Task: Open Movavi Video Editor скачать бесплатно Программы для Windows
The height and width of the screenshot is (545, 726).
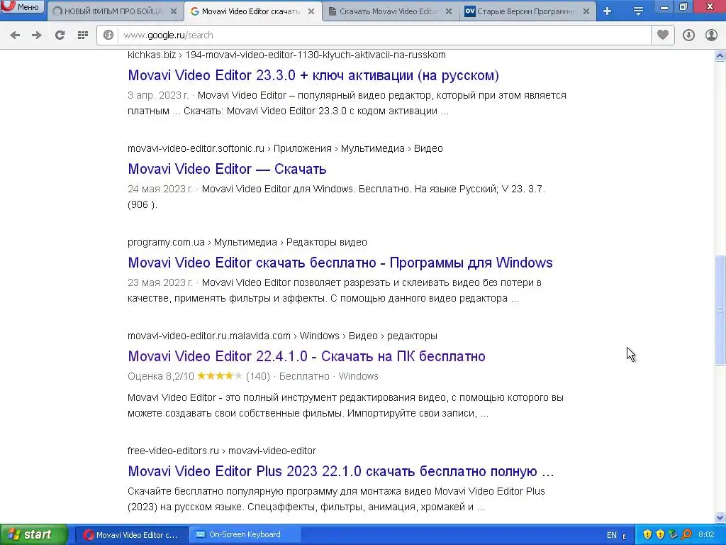Action: click(340, 263)
